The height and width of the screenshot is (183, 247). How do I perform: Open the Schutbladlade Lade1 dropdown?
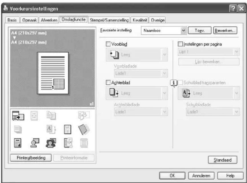(x=213, y=112)
